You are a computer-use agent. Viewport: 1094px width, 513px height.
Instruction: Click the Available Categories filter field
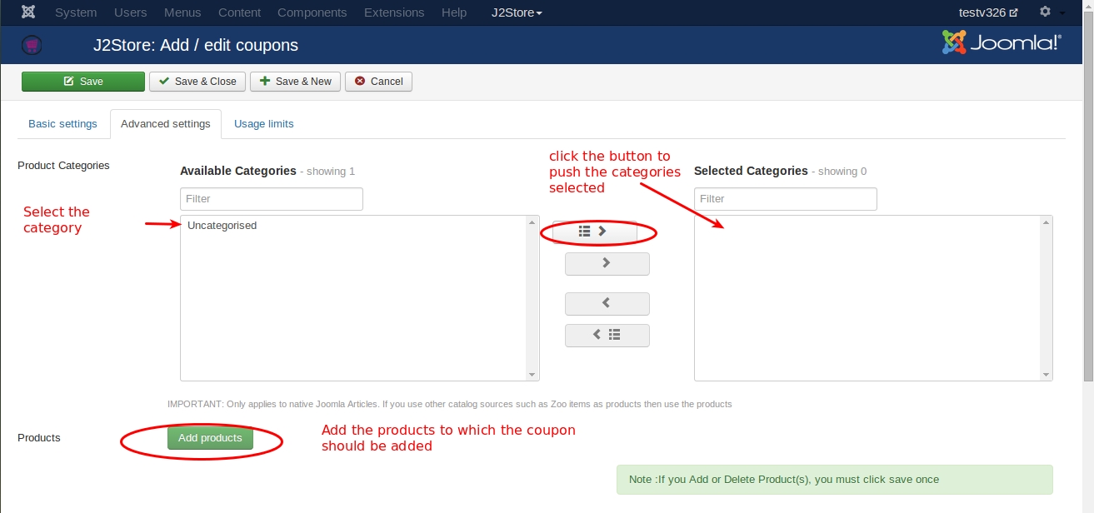pos(271,199)
